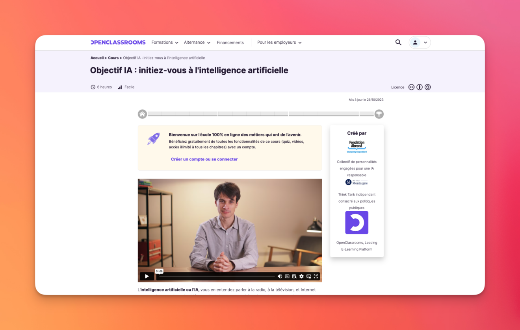The image size is (520, 330).
Task: Click the Creative Commons license icon
Action: (411, 87)
